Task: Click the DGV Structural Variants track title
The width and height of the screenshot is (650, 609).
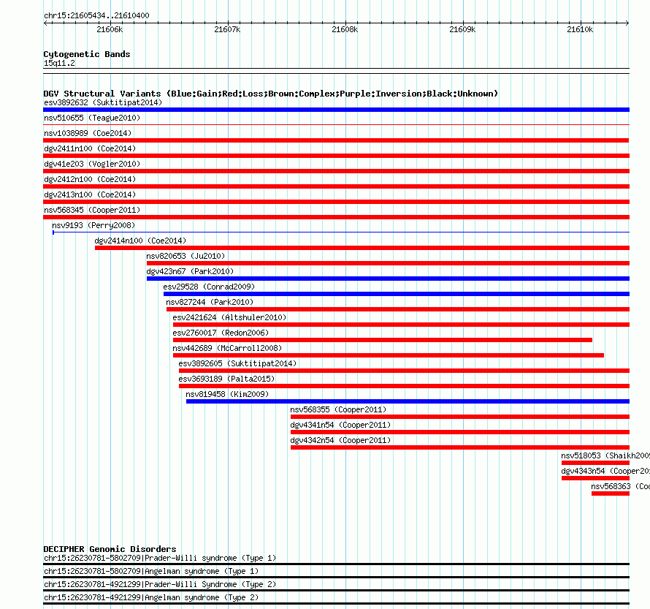Action: 271,94
